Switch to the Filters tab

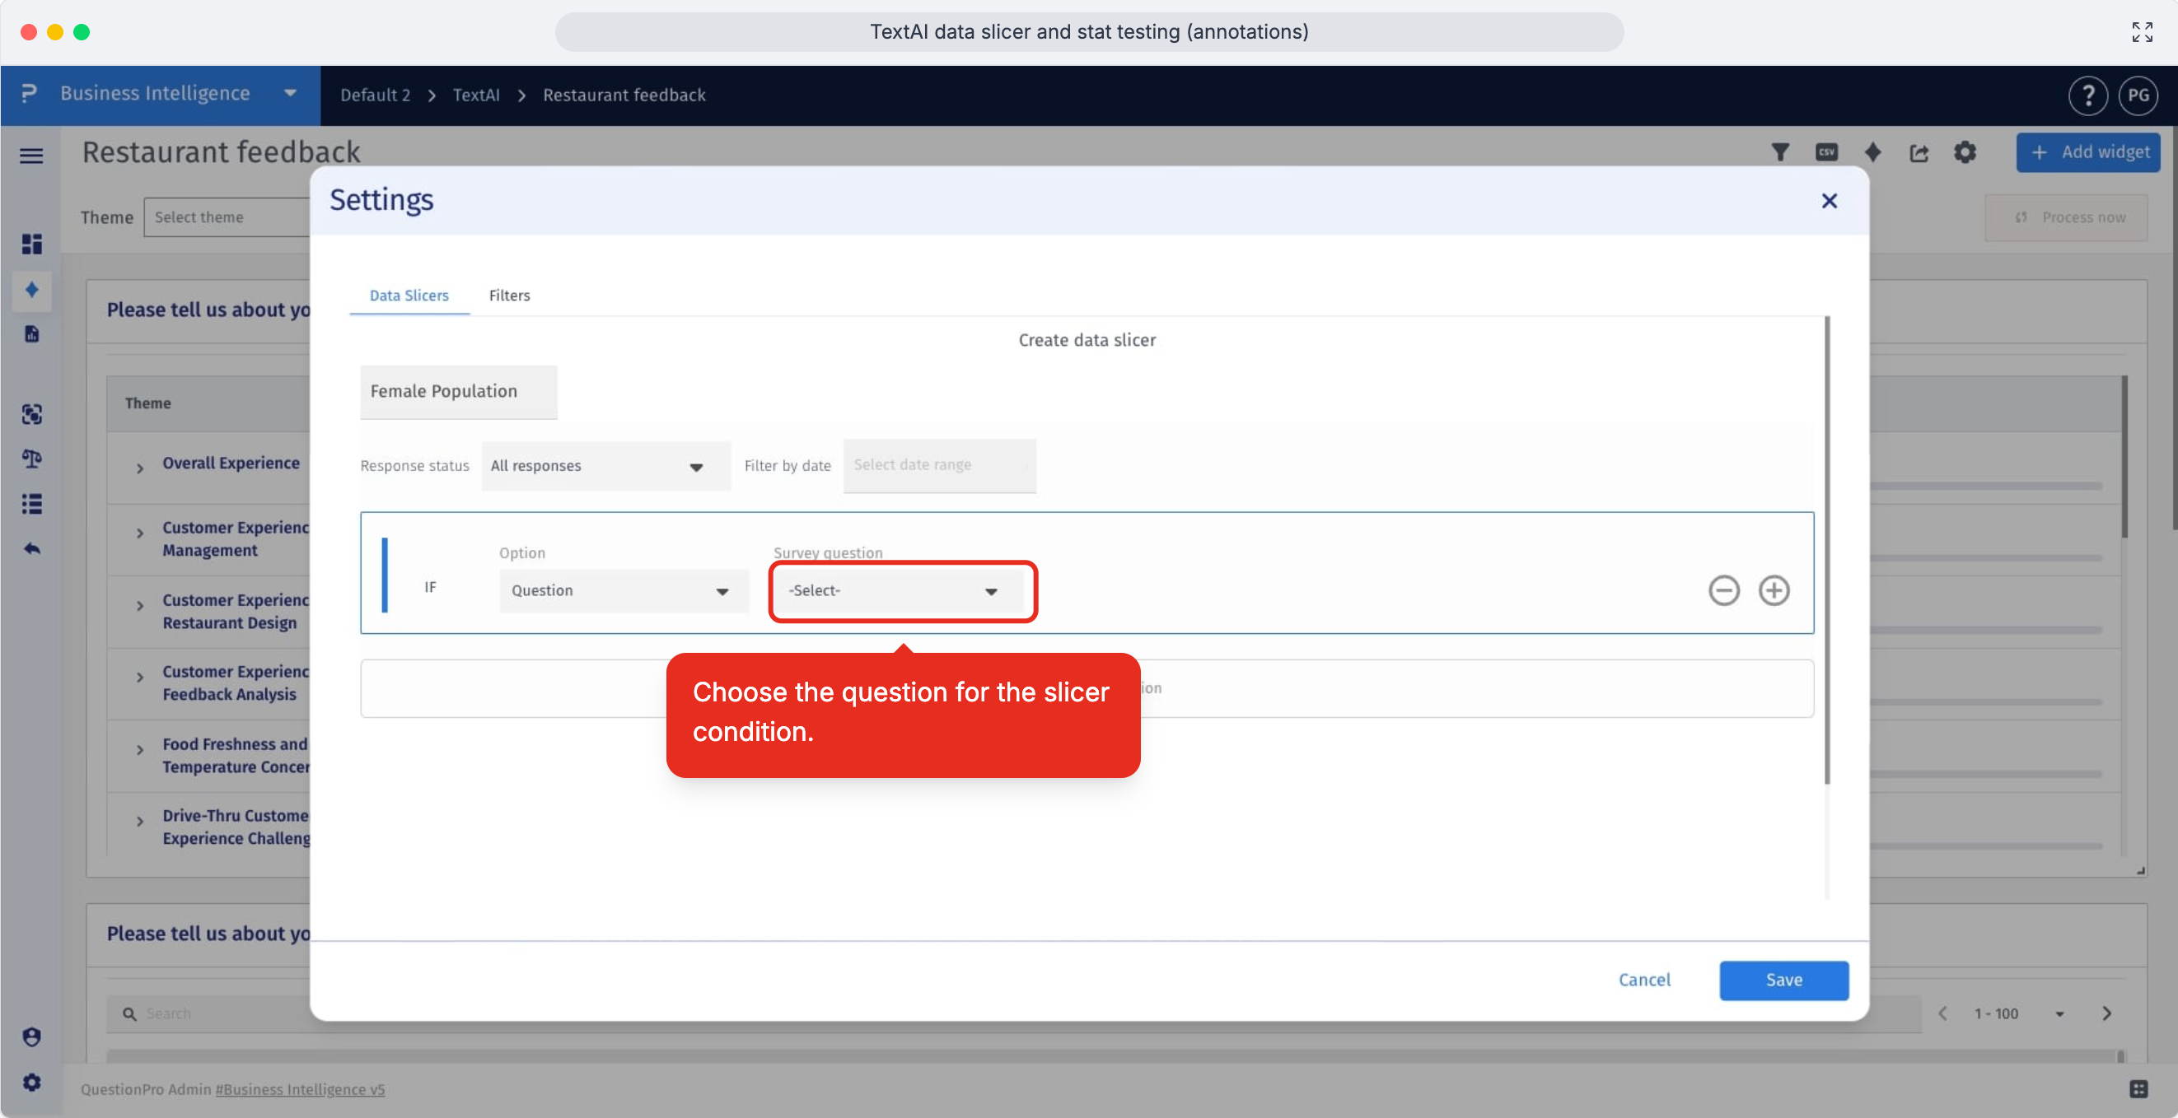pos(510,295)
